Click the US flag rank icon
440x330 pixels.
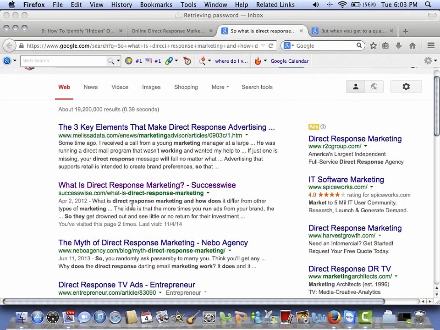coord(148,60)
